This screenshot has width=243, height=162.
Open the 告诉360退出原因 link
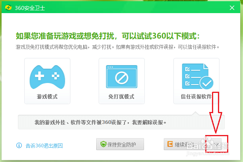44,146
